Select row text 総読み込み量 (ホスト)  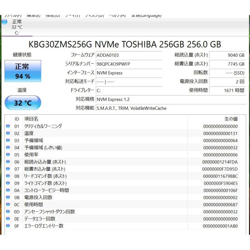(45, 162)
